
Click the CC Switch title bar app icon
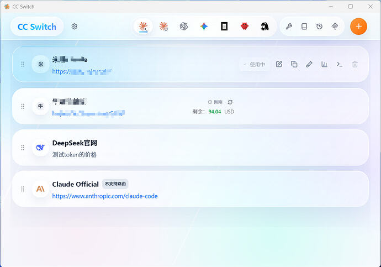[7, 7]
